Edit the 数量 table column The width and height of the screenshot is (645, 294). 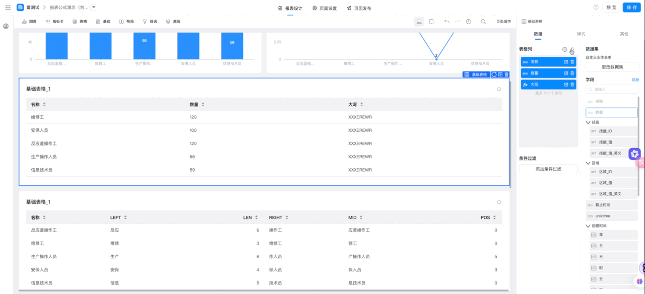click(x=566, y=73)
